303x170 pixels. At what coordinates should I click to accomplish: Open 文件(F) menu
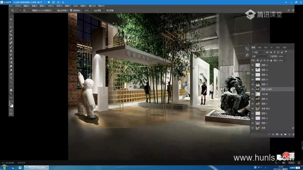click(x=18, y=6)
